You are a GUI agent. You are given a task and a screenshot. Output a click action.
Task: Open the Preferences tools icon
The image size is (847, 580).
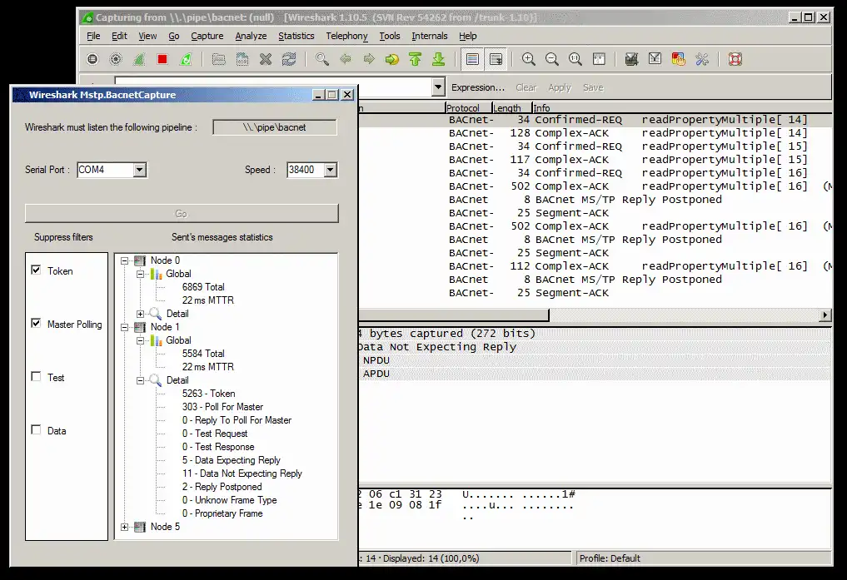[x=701, y=59]
